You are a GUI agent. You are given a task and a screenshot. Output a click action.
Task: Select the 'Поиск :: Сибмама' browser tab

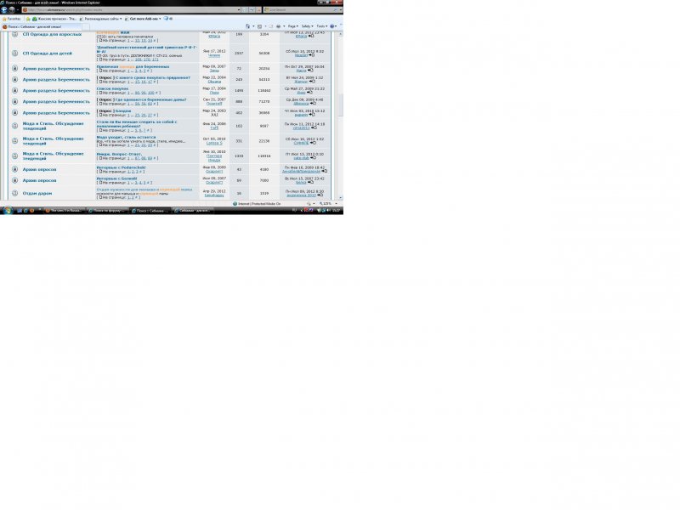tap(41, 27)
